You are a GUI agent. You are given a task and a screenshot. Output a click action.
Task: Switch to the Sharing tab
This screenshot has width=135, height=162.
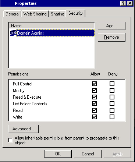point(57,14)
